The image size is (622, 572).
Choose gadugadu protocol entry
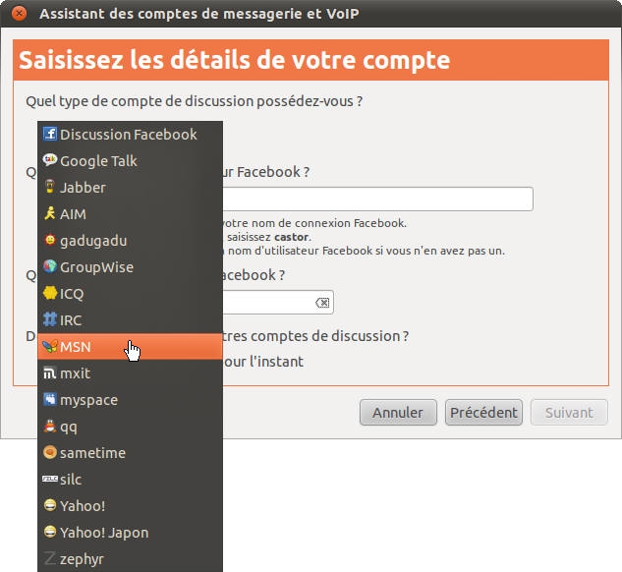[x=130, y=241]
